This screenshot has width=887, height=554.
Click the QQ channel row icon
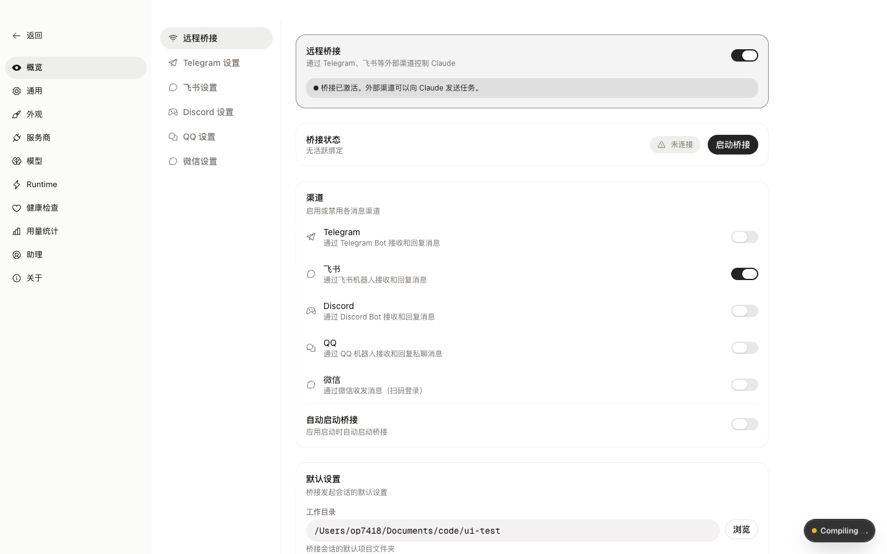point(311,348)
